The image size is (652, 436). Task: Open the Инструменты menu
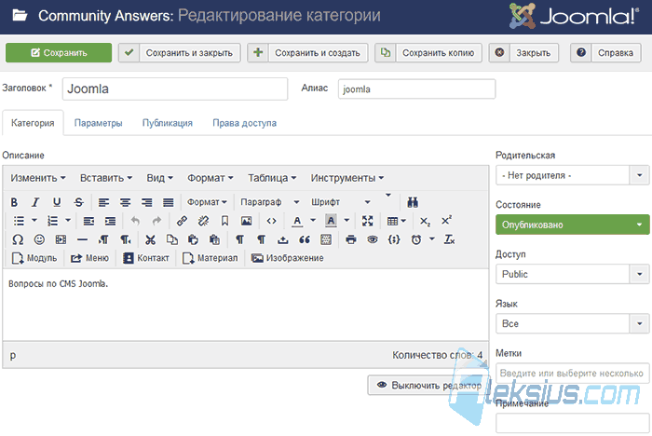346,178
